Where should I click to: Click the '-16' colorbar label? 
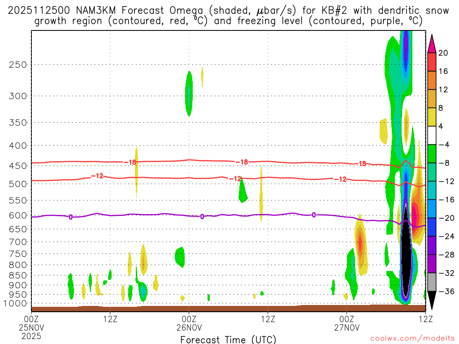tap(447, 200)
